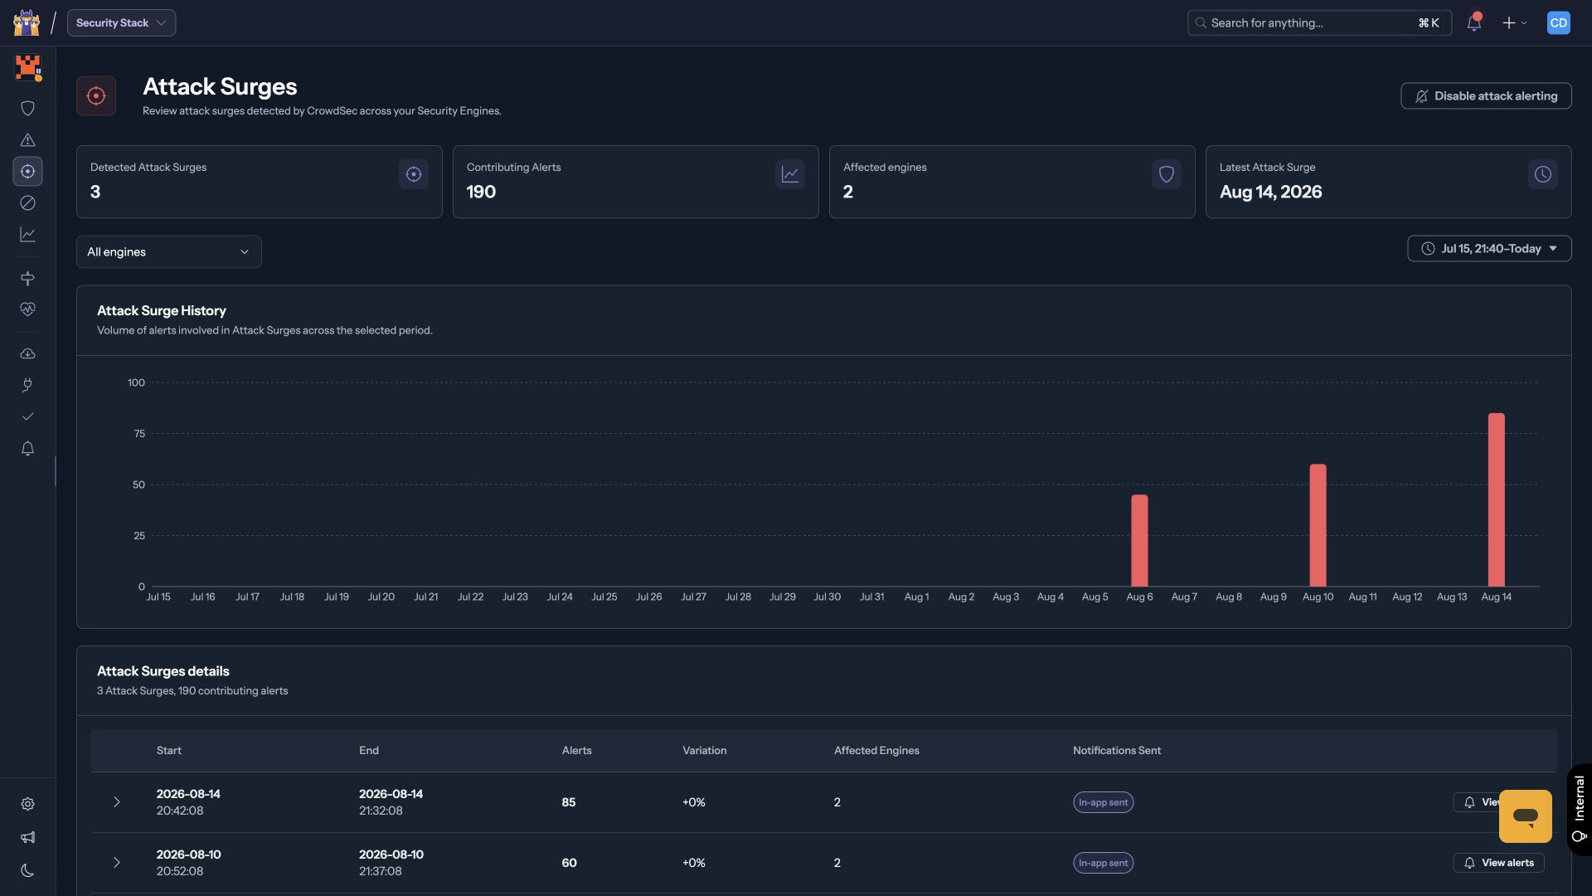This screenshot has height=896, width=1592.
Task: Open the CrowdSec home logo
Action: coord(27,22)
